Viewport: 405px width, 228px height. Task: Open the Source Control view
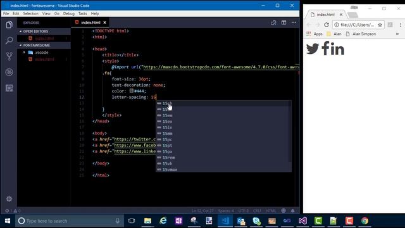click(9, 56)
